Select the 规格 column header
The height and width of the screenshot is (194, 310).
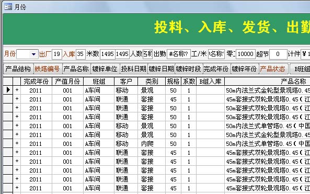pos(173,81)
